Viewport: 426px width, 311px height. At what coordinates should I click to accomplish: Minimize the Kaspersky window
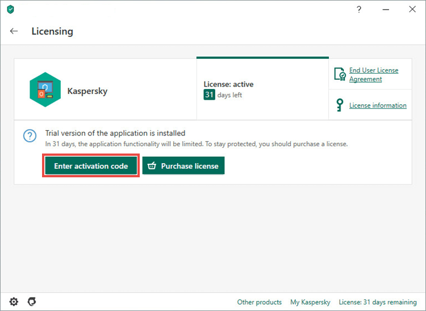386,10
